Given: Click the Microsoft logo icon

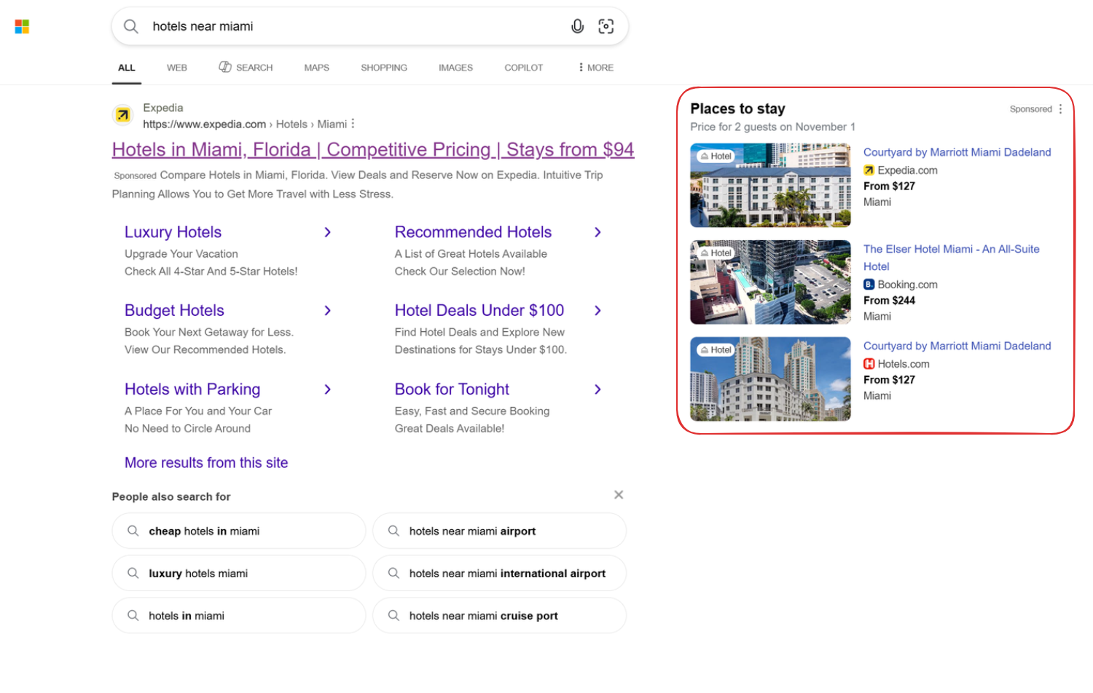Looking at the screenshot, I should point(22,27).
